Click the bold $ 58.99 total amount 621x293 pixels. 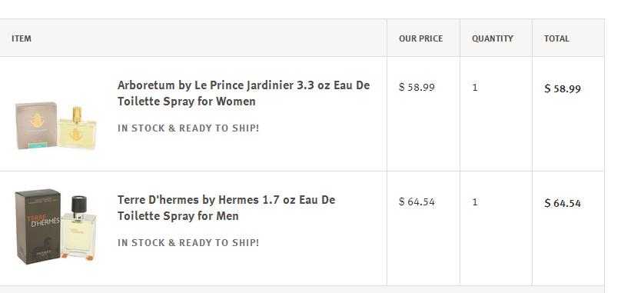point(563,88)
